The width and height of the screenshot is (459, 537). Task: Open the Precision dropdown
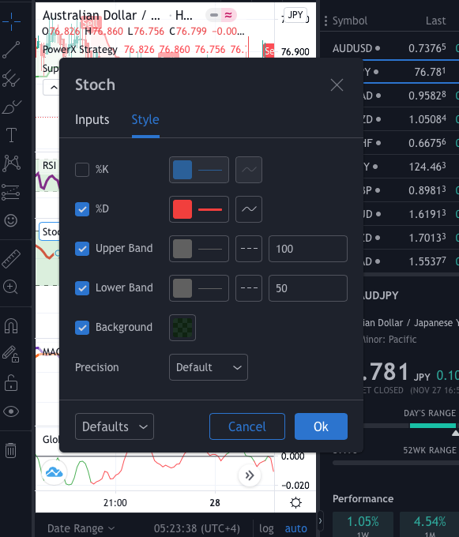tap(209, 367)
